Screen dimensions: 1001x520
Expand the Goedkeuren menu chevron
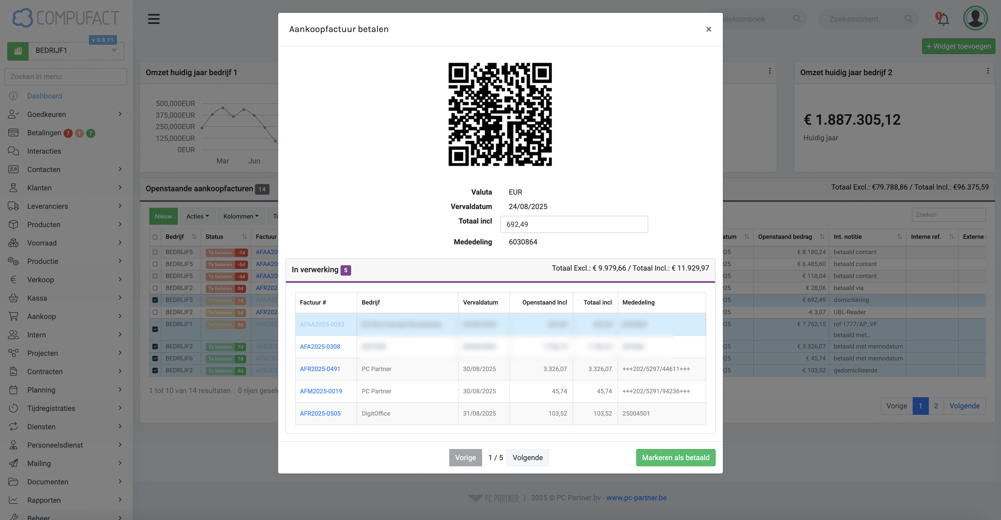click(120, 114)
